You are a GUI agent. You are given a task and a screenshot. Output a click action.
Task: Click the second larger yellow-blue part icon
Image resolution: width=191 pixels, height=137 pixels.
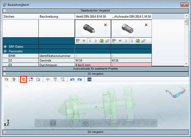(x=14, y=79)
